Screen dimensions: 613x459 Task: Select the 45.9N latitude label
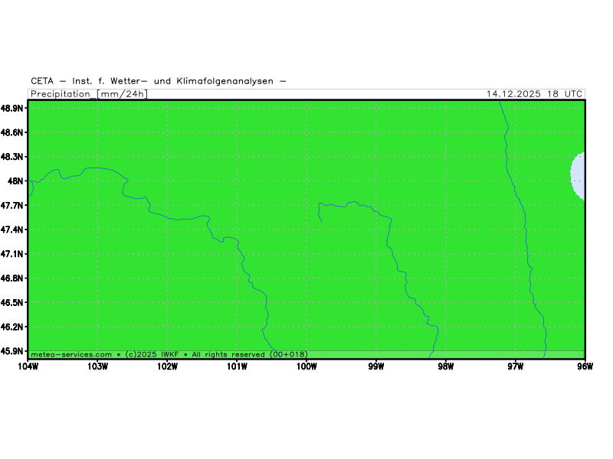[x=13, y=351]
